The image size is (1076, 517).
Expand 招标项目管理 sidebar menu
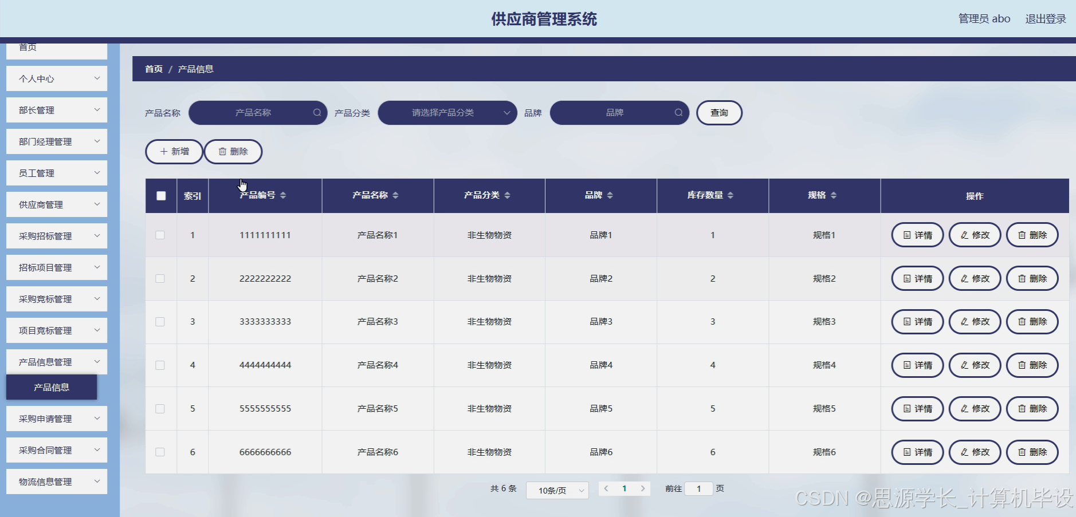tap(57, 267)
